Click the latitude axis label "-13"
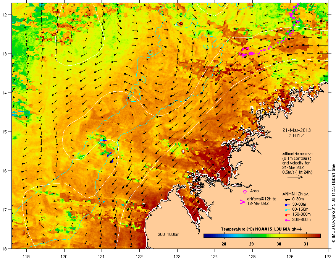The width and height of the screenshot is (336, 260). pos(4,54)
